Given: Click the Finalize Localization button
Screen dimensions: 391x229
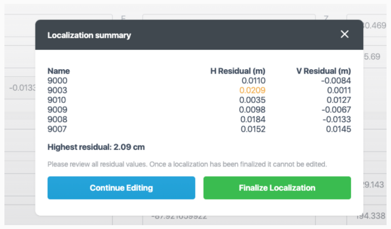Looking at the screenshot, I should point(277,188).
